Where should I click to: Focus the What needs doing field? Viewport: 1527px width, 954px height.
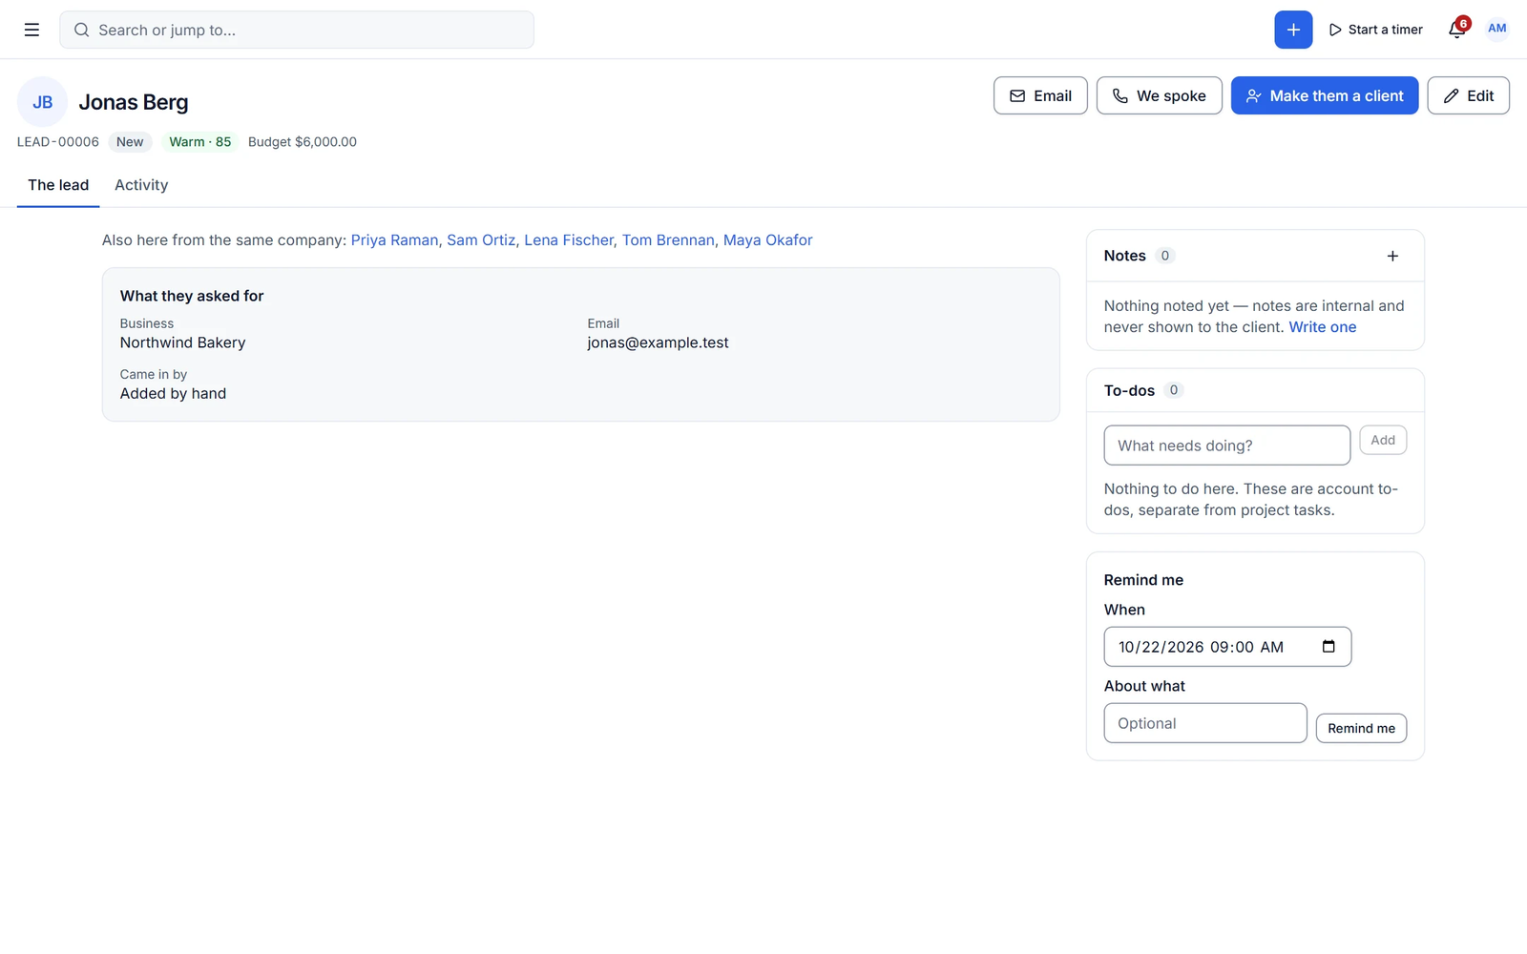point(1226,446)
